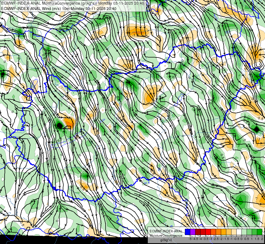Click the 2 tick label at scale end

262,239
